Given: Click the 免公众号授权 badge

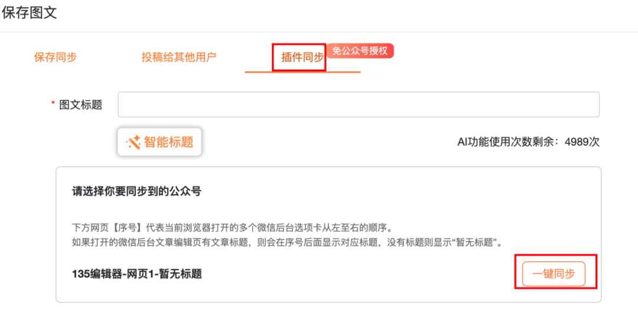Looking at the screenshot, I should tap(360, 51).
